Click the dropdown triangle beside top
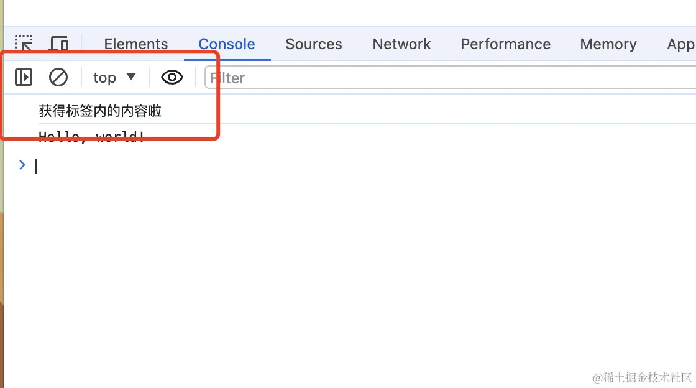696x388 pixels. (x=130, y=77)
